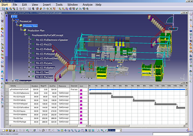
Task: Click the first gray Gantt bar for FA-CC-FixElectronic
Action: (100, 93)
